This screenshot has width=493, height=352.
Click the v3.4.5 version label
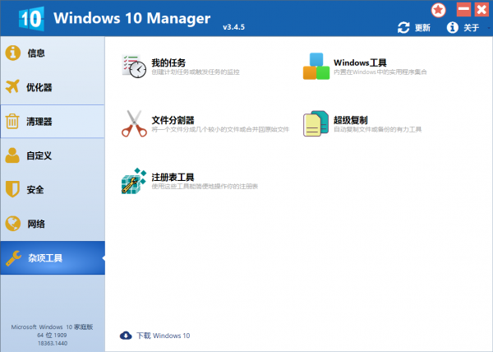click(233, 27)
